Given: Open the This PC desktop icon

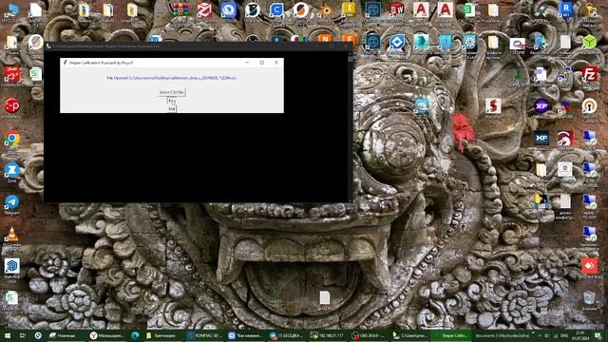Looking at the screenshot, I should click(x=12, y=9).
